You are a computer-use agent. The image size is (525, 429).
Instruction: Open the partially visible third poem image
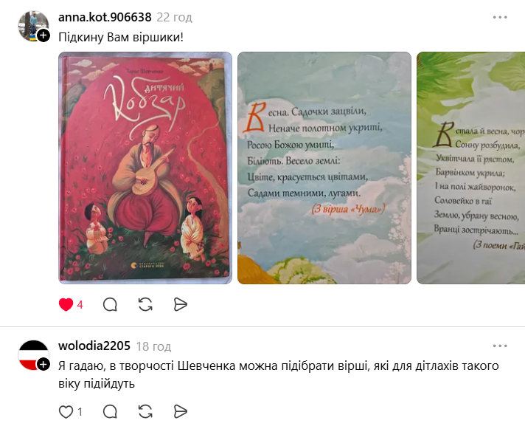coord(470,168)
